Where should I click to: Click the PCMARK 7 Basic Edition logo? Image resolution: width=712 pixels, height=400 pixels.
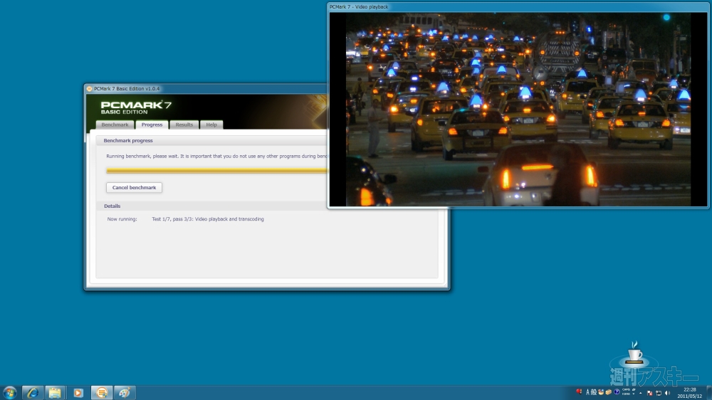(136, 107)
